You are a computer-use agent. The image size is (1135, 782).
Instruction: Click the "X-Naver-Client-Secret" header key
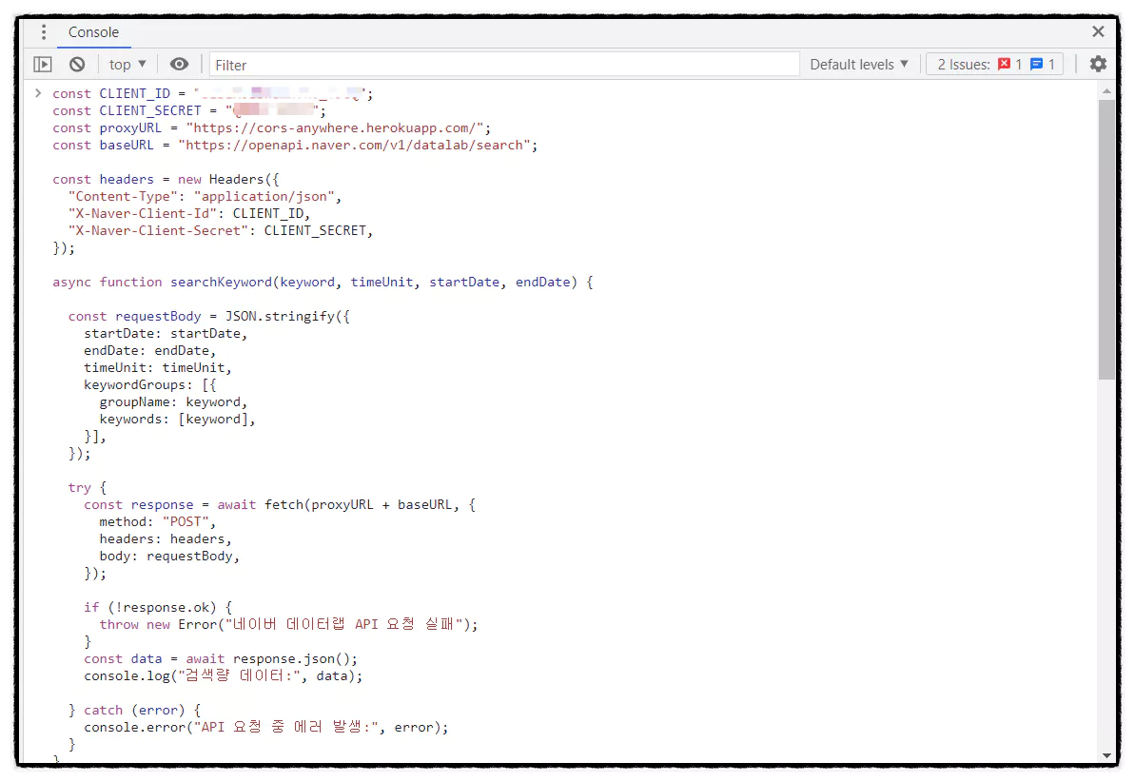coord(158,231)
